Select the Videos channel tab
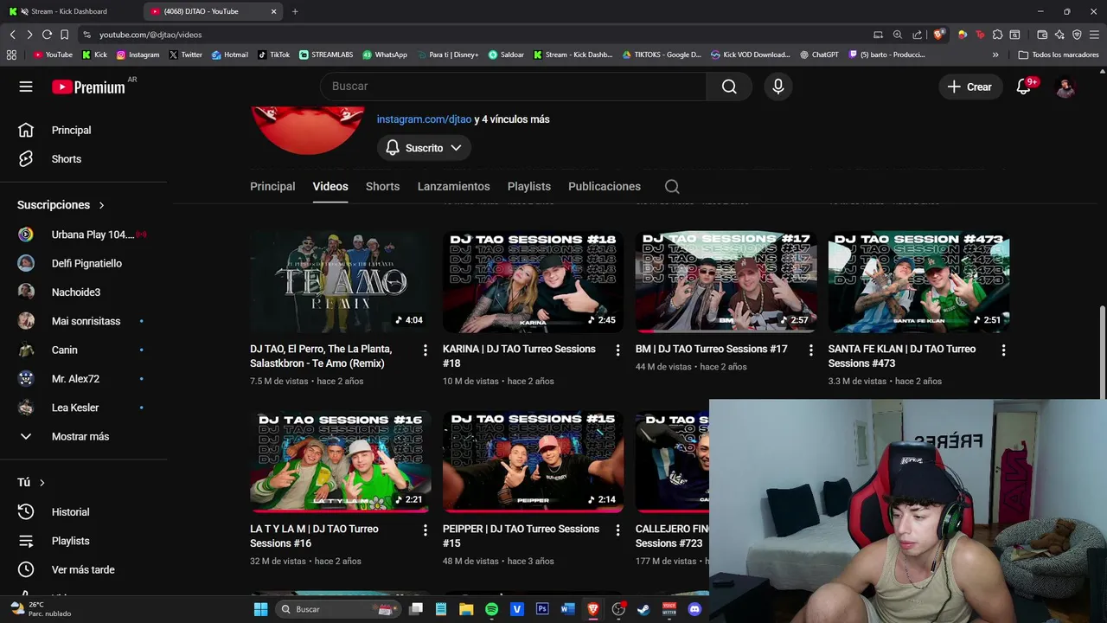 (330, 186)
